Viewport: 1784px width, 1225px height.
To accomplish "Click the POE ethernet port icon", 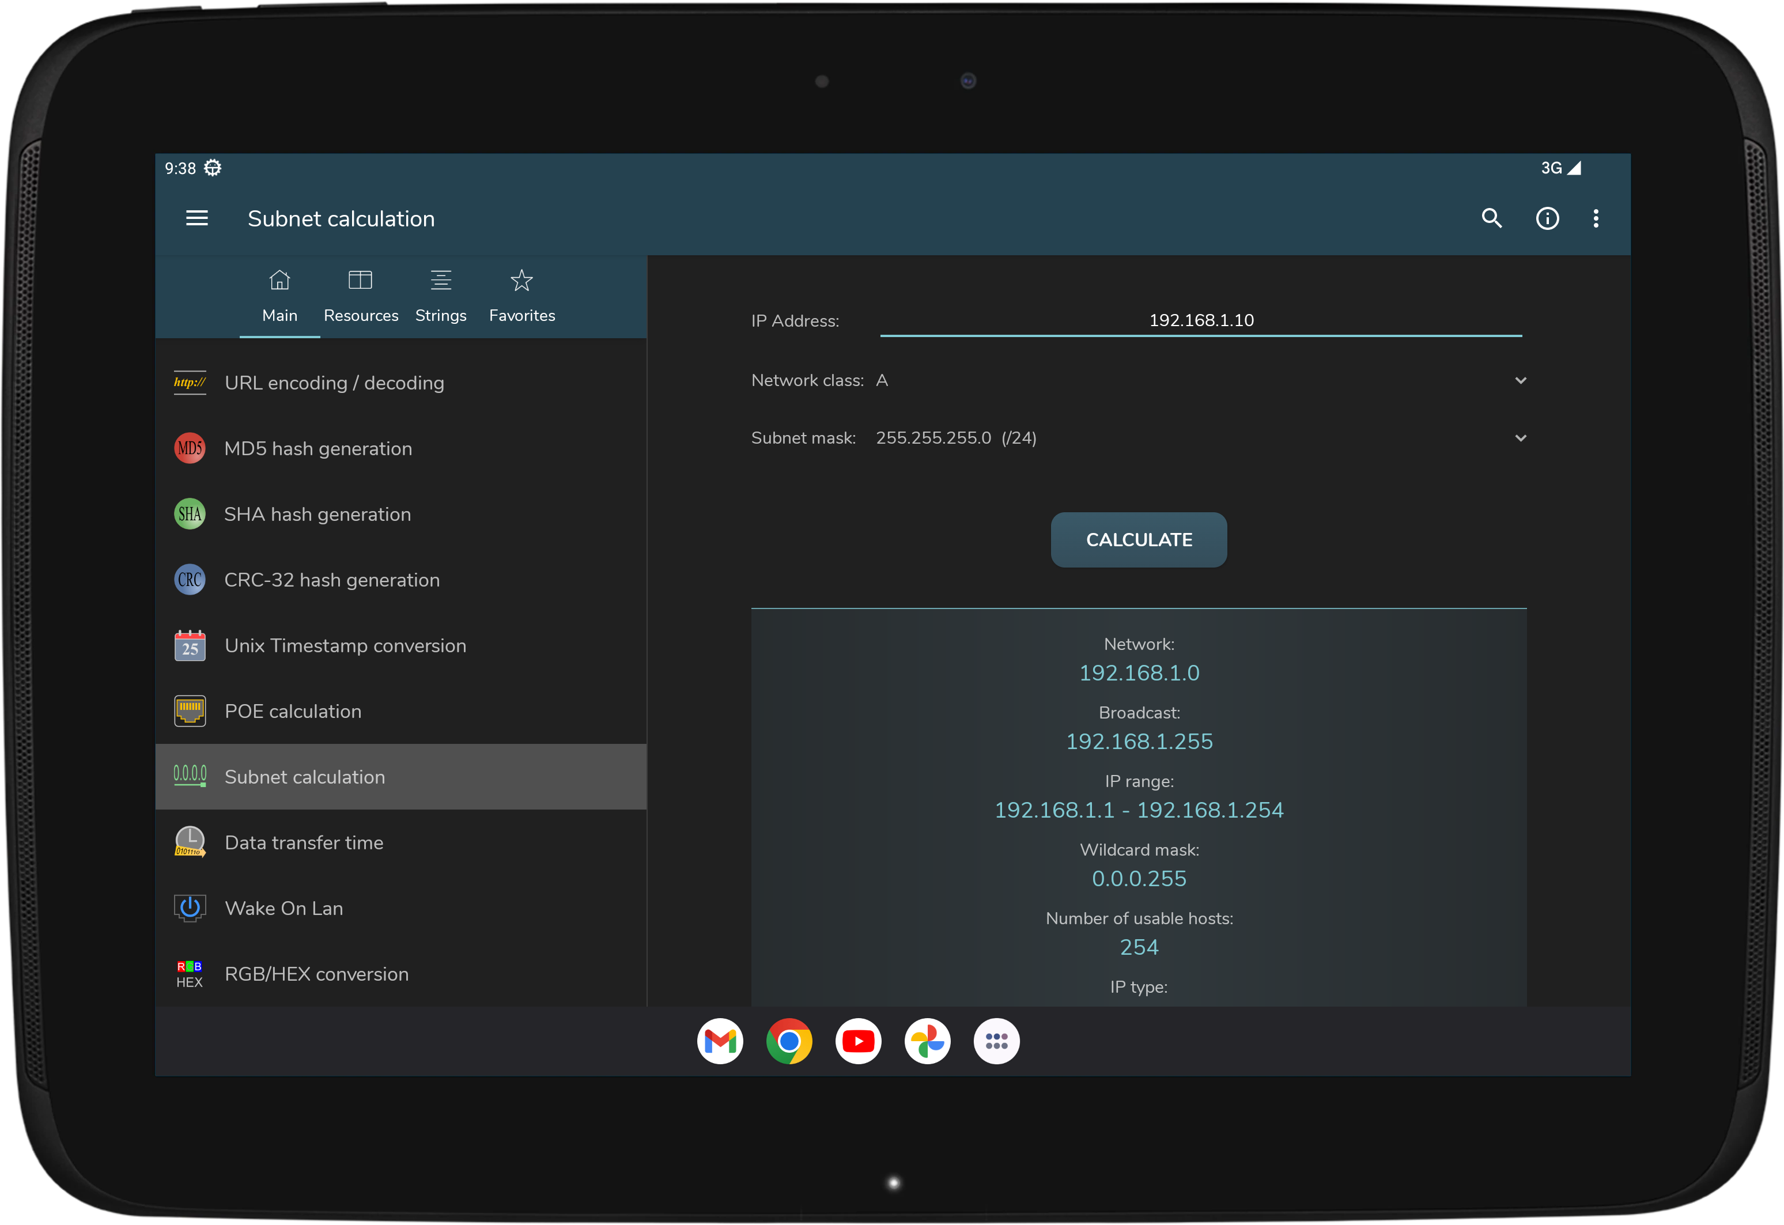I will pos(190,711).
